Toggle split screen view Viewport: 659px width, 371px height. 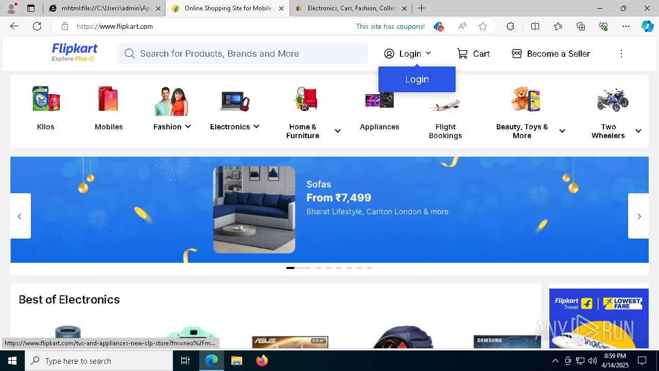(x=535, y=26)
